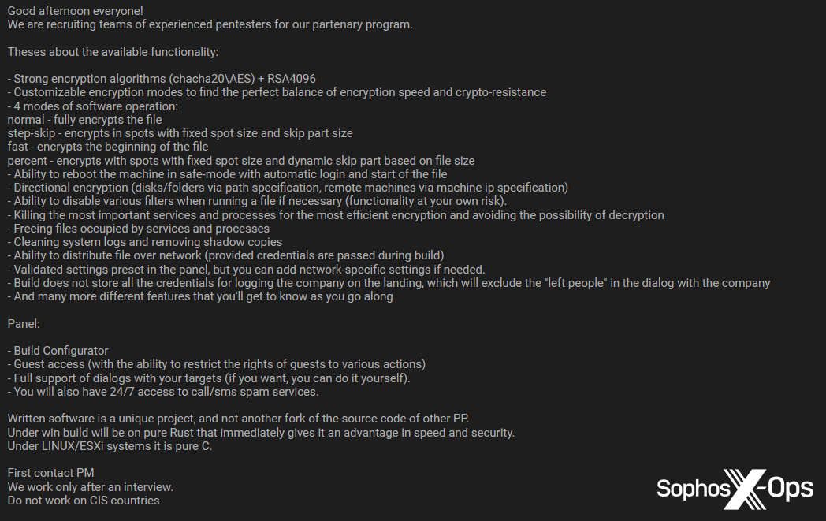Click "Theses about the available functionality:" heading
Image resolution: width=826 pixels, height=521 pixels.
[113, 51]
